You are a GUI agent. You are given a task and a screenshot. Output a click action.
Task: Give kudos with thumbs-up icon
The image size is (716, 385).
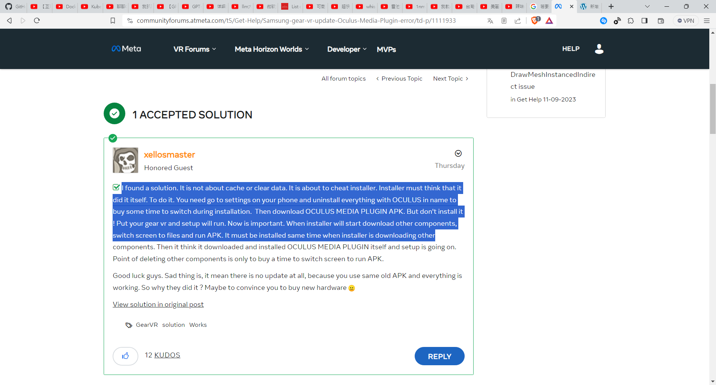tap(125, 356)
